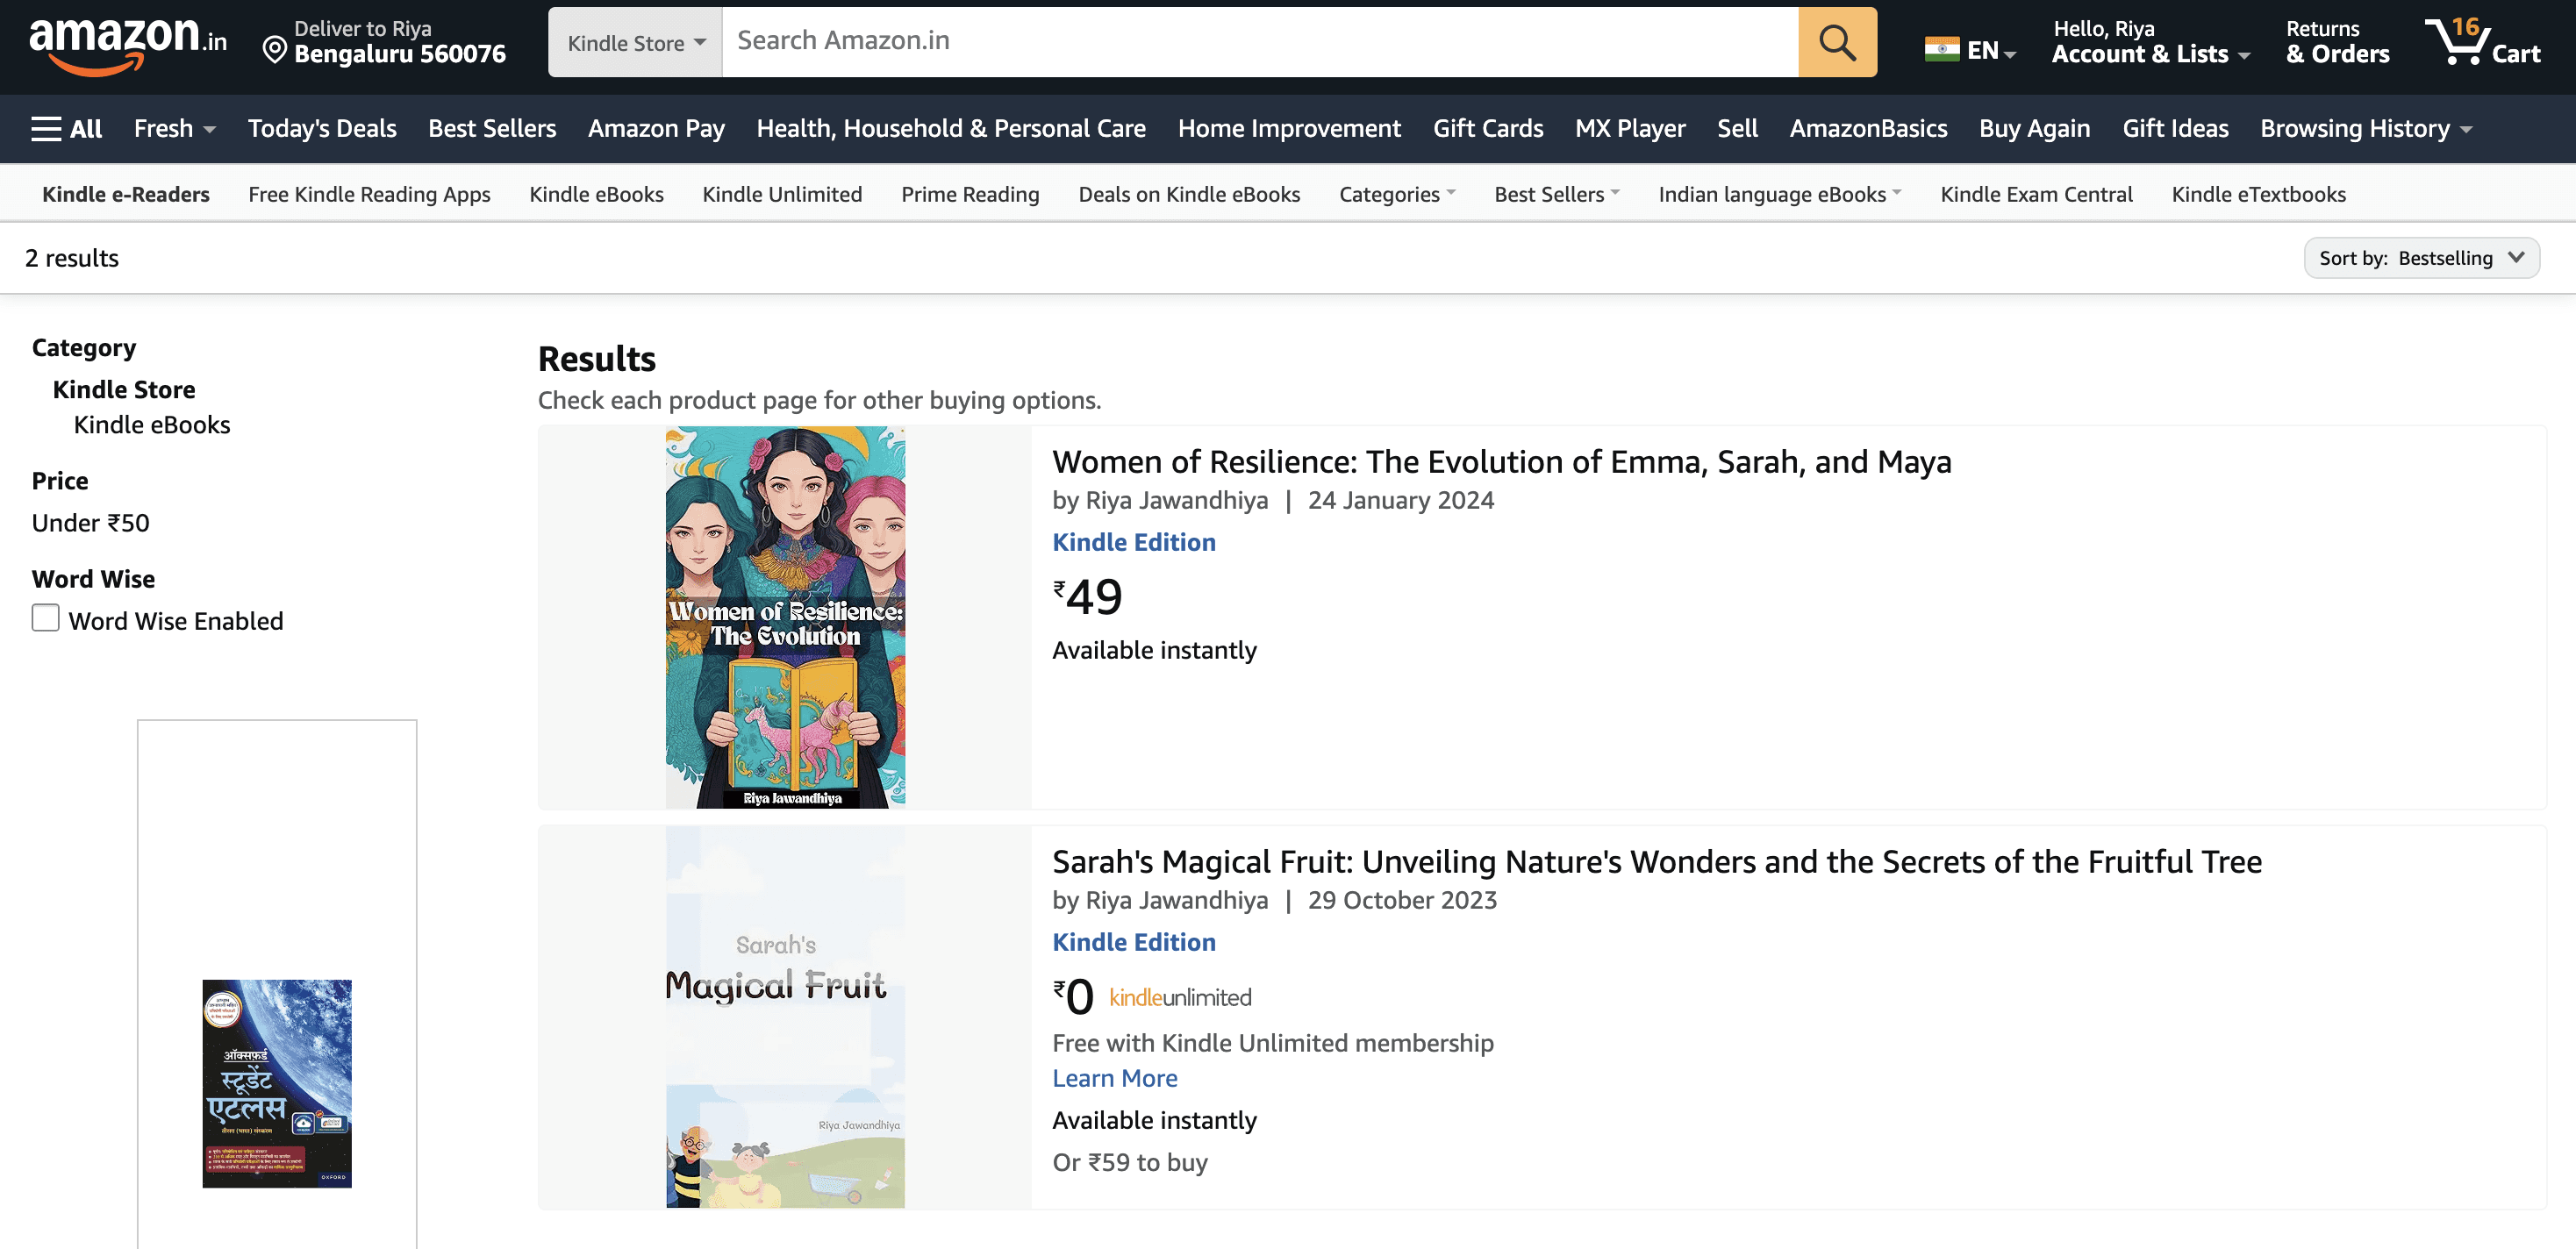Open Kindle eBooks in the sub-navigation

[596, 194]
